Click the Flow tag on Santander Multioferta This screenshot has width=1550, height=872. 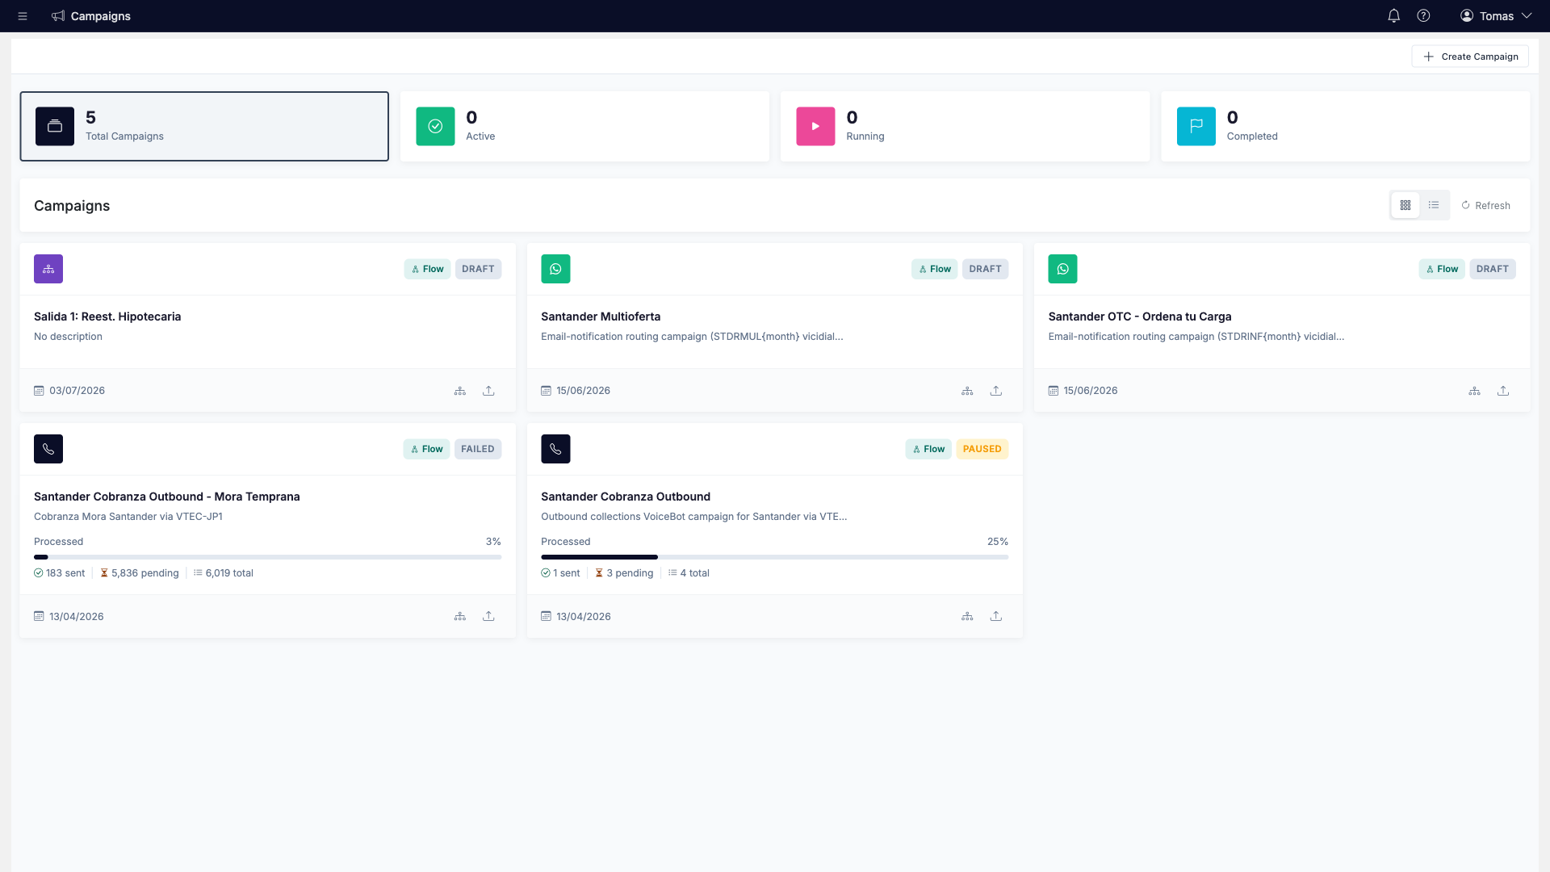[x=934, y=269]
